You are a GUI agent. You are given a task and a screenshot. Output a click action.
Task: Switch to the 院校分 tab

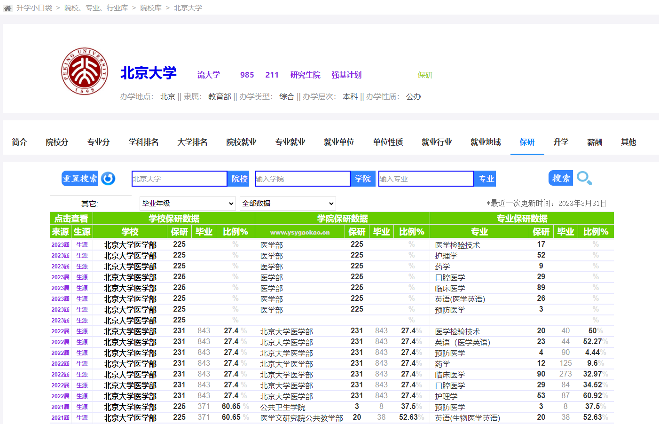click(x=57, y=142)
